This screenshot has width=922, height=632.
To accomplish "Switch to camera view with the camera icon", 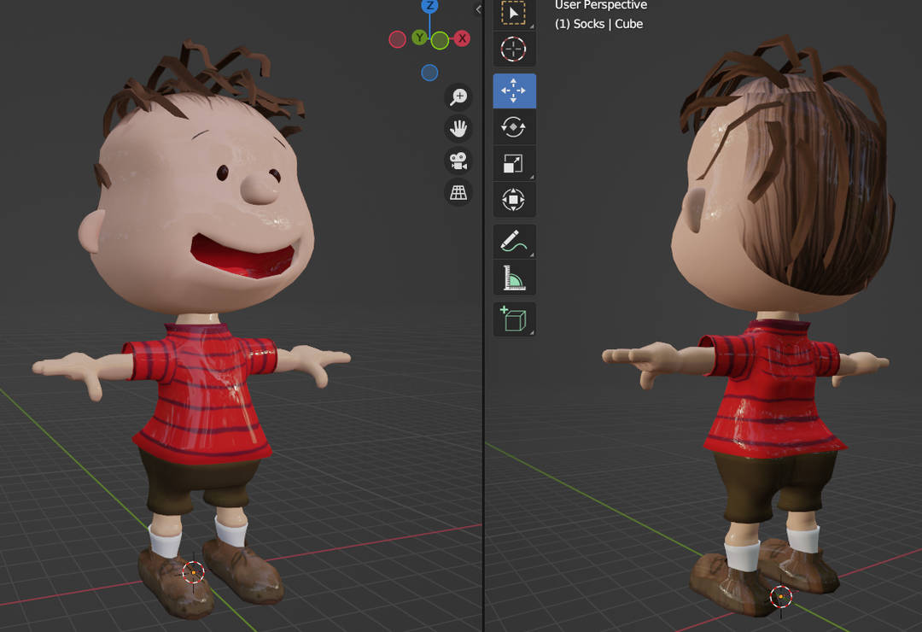I will click(458, 161).
